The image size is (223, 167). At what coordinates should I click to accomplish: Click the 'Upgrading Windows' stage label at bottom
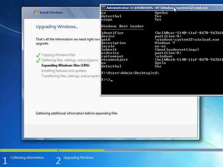click(x=79, y=158)
